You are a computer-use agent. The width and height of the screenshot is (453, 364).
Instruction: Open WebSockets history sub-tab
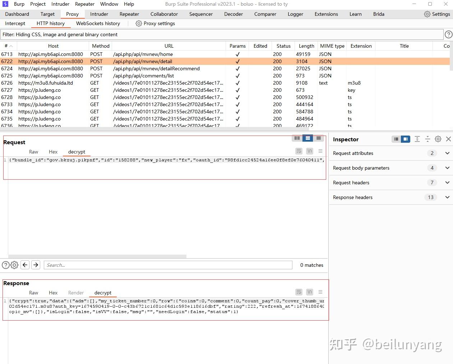[98, 23]
